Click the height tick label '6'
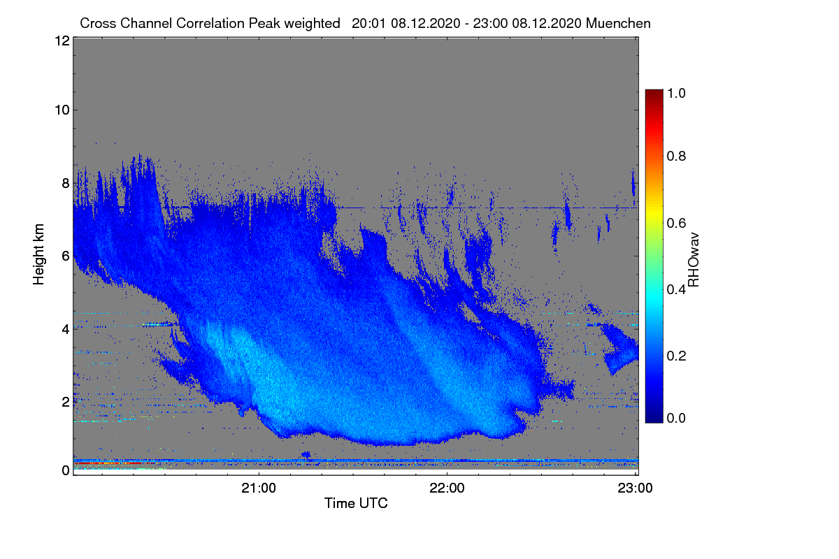Screen dimensions: 839x559 tap(66, 256)
